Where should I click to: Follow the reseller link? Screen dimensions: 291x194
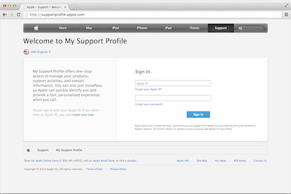pos(132,161)
